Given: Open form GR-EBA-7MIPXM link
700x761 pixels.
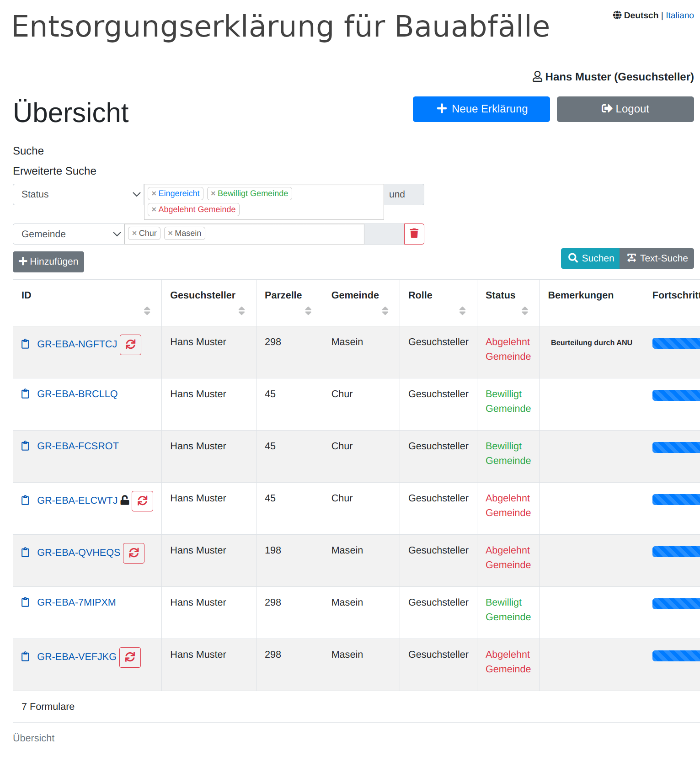Looking at the screenshot, I should click(x=76, y=602).
